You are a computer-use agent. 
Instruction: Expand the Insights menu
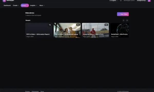coord(34,5)
